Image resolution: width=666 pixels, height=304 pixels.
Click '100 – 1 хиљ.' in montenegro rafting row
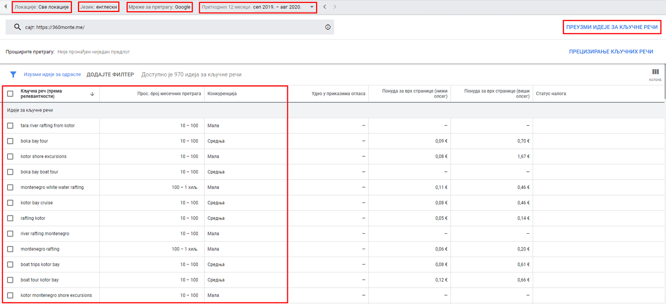tap(185, 249)
